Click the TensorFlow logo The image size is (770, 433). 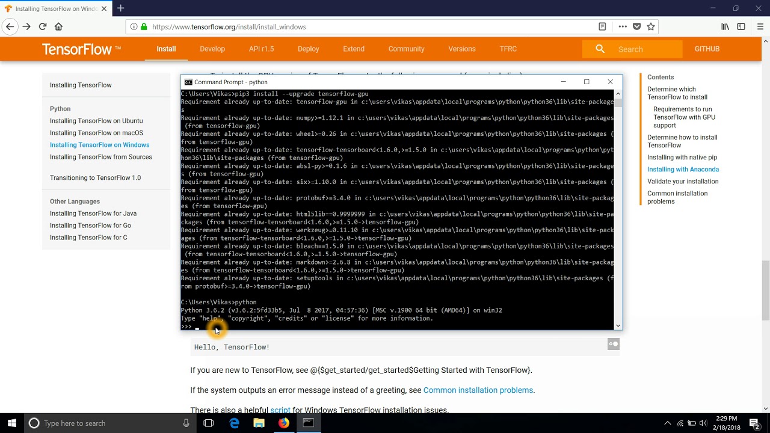pyautogui.click(x=81, y=49)
